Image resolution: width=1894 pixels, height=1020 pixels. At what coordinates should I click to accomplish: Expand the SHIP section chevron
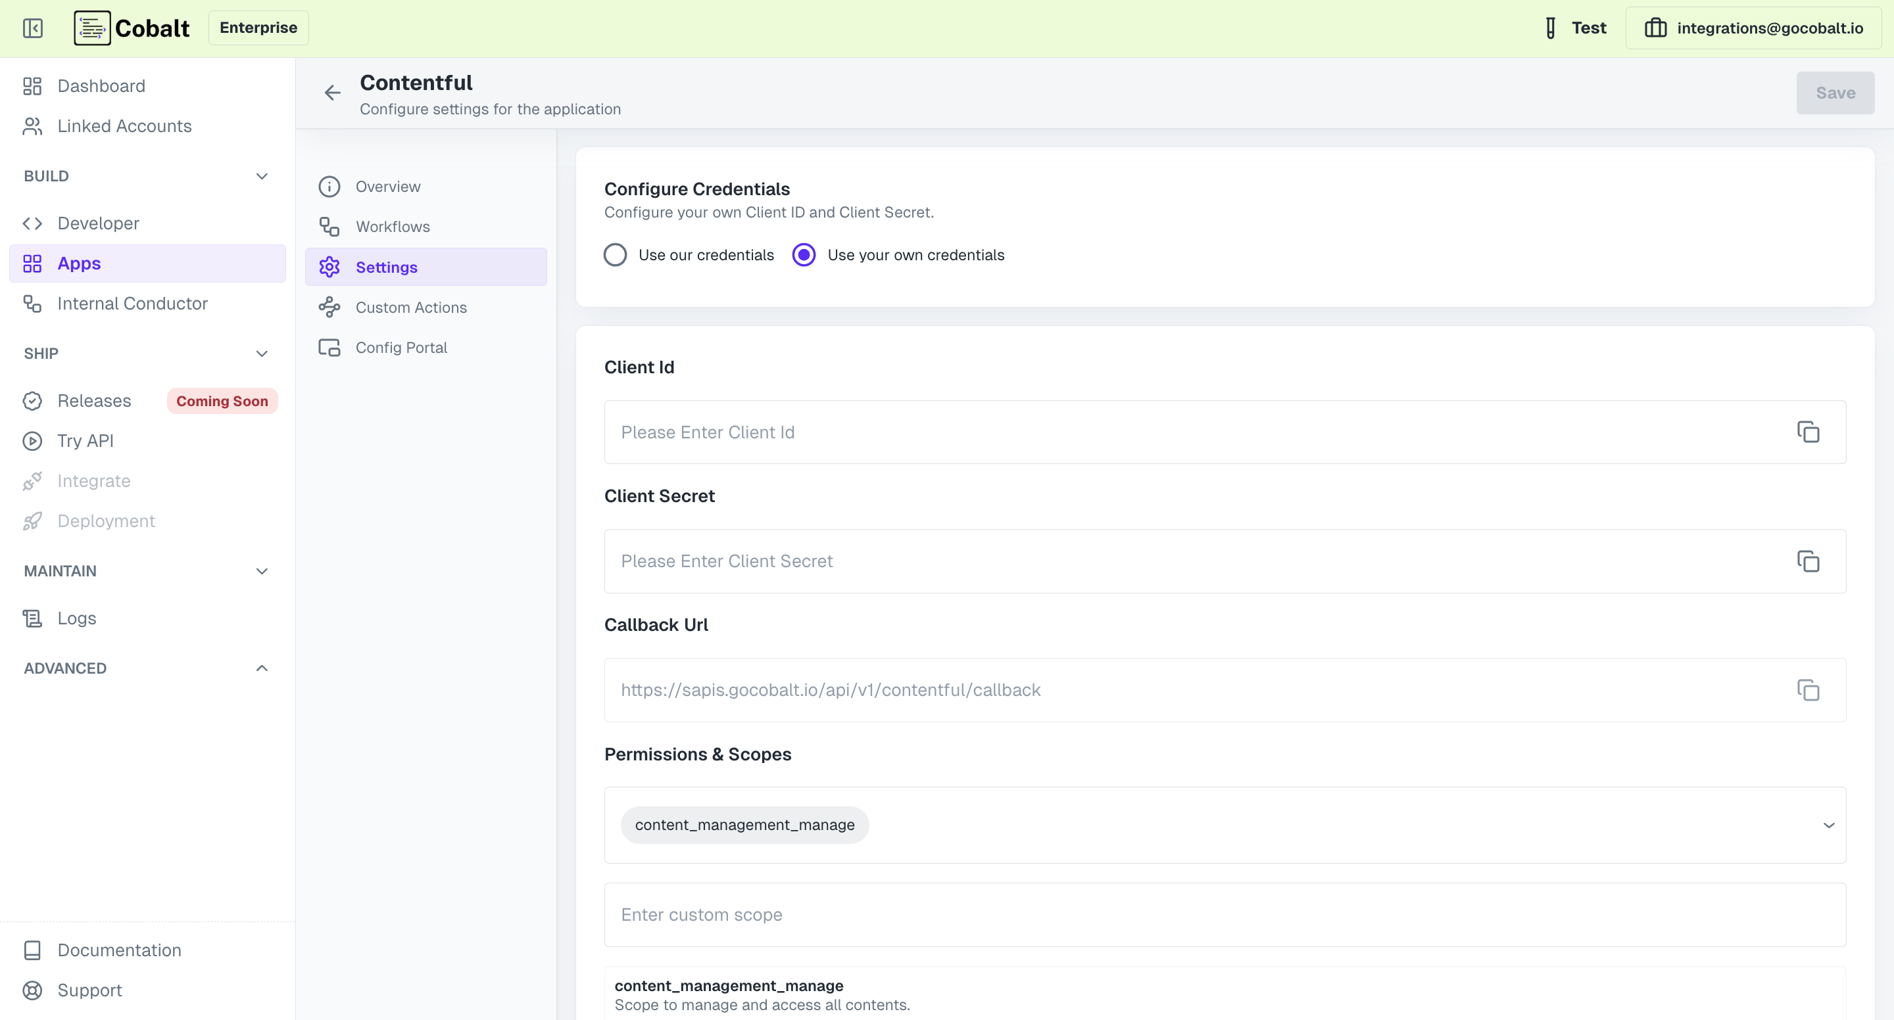(x=262, y=354)
